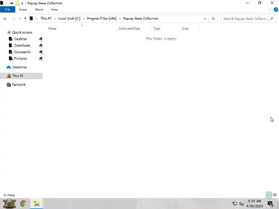Image resolution: width=279 pixels, height=209 pixels.
Task: Click the pin icon next to Pictures
Action: coord(41,59)
